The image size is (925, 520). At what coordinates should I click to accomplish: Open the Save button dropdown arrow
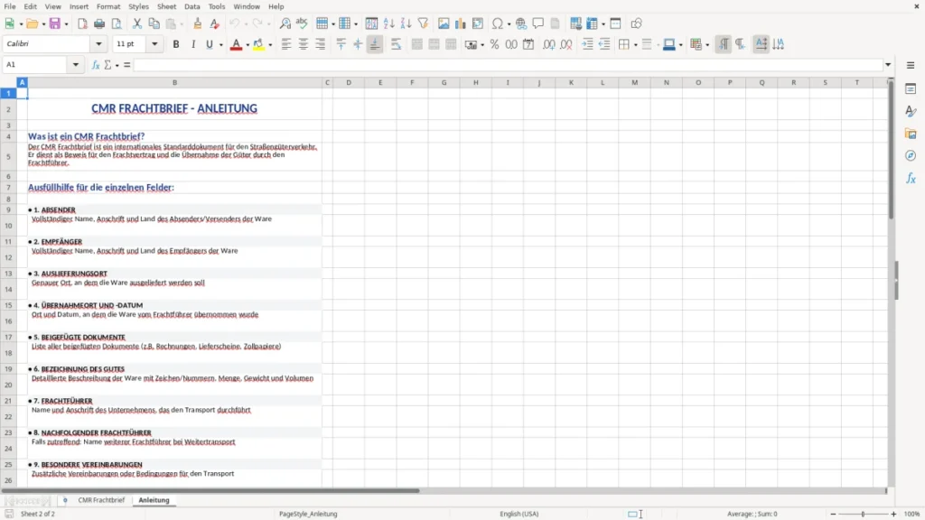pos(66,24)
